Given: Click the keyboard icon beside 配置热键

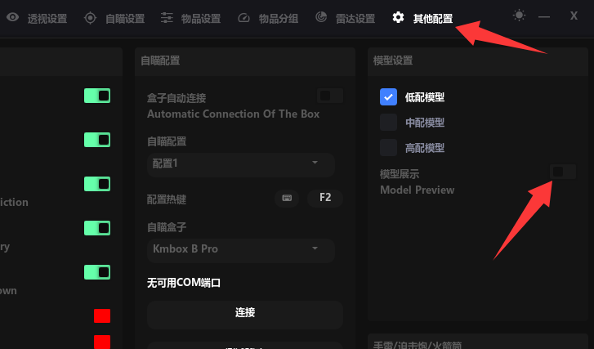Looking at the screenshot, I should pos(287,198).
